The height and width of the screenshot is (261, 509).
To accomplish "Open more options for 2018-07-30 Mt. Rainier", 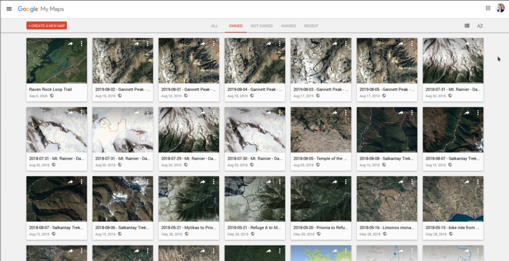I will (x=280, y=113).
